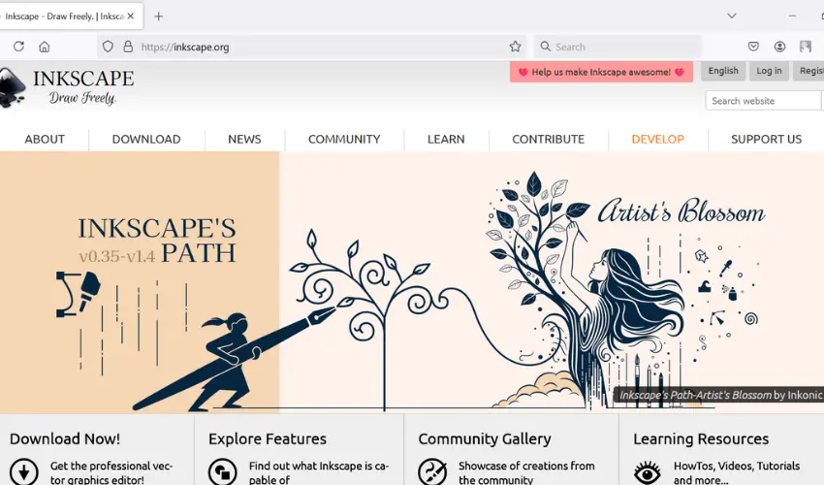The height and width of the screenshot is (485, 824).
Task: Open the COMMUNITY menu
Action: pyautogui.click(x=344, y=139)
